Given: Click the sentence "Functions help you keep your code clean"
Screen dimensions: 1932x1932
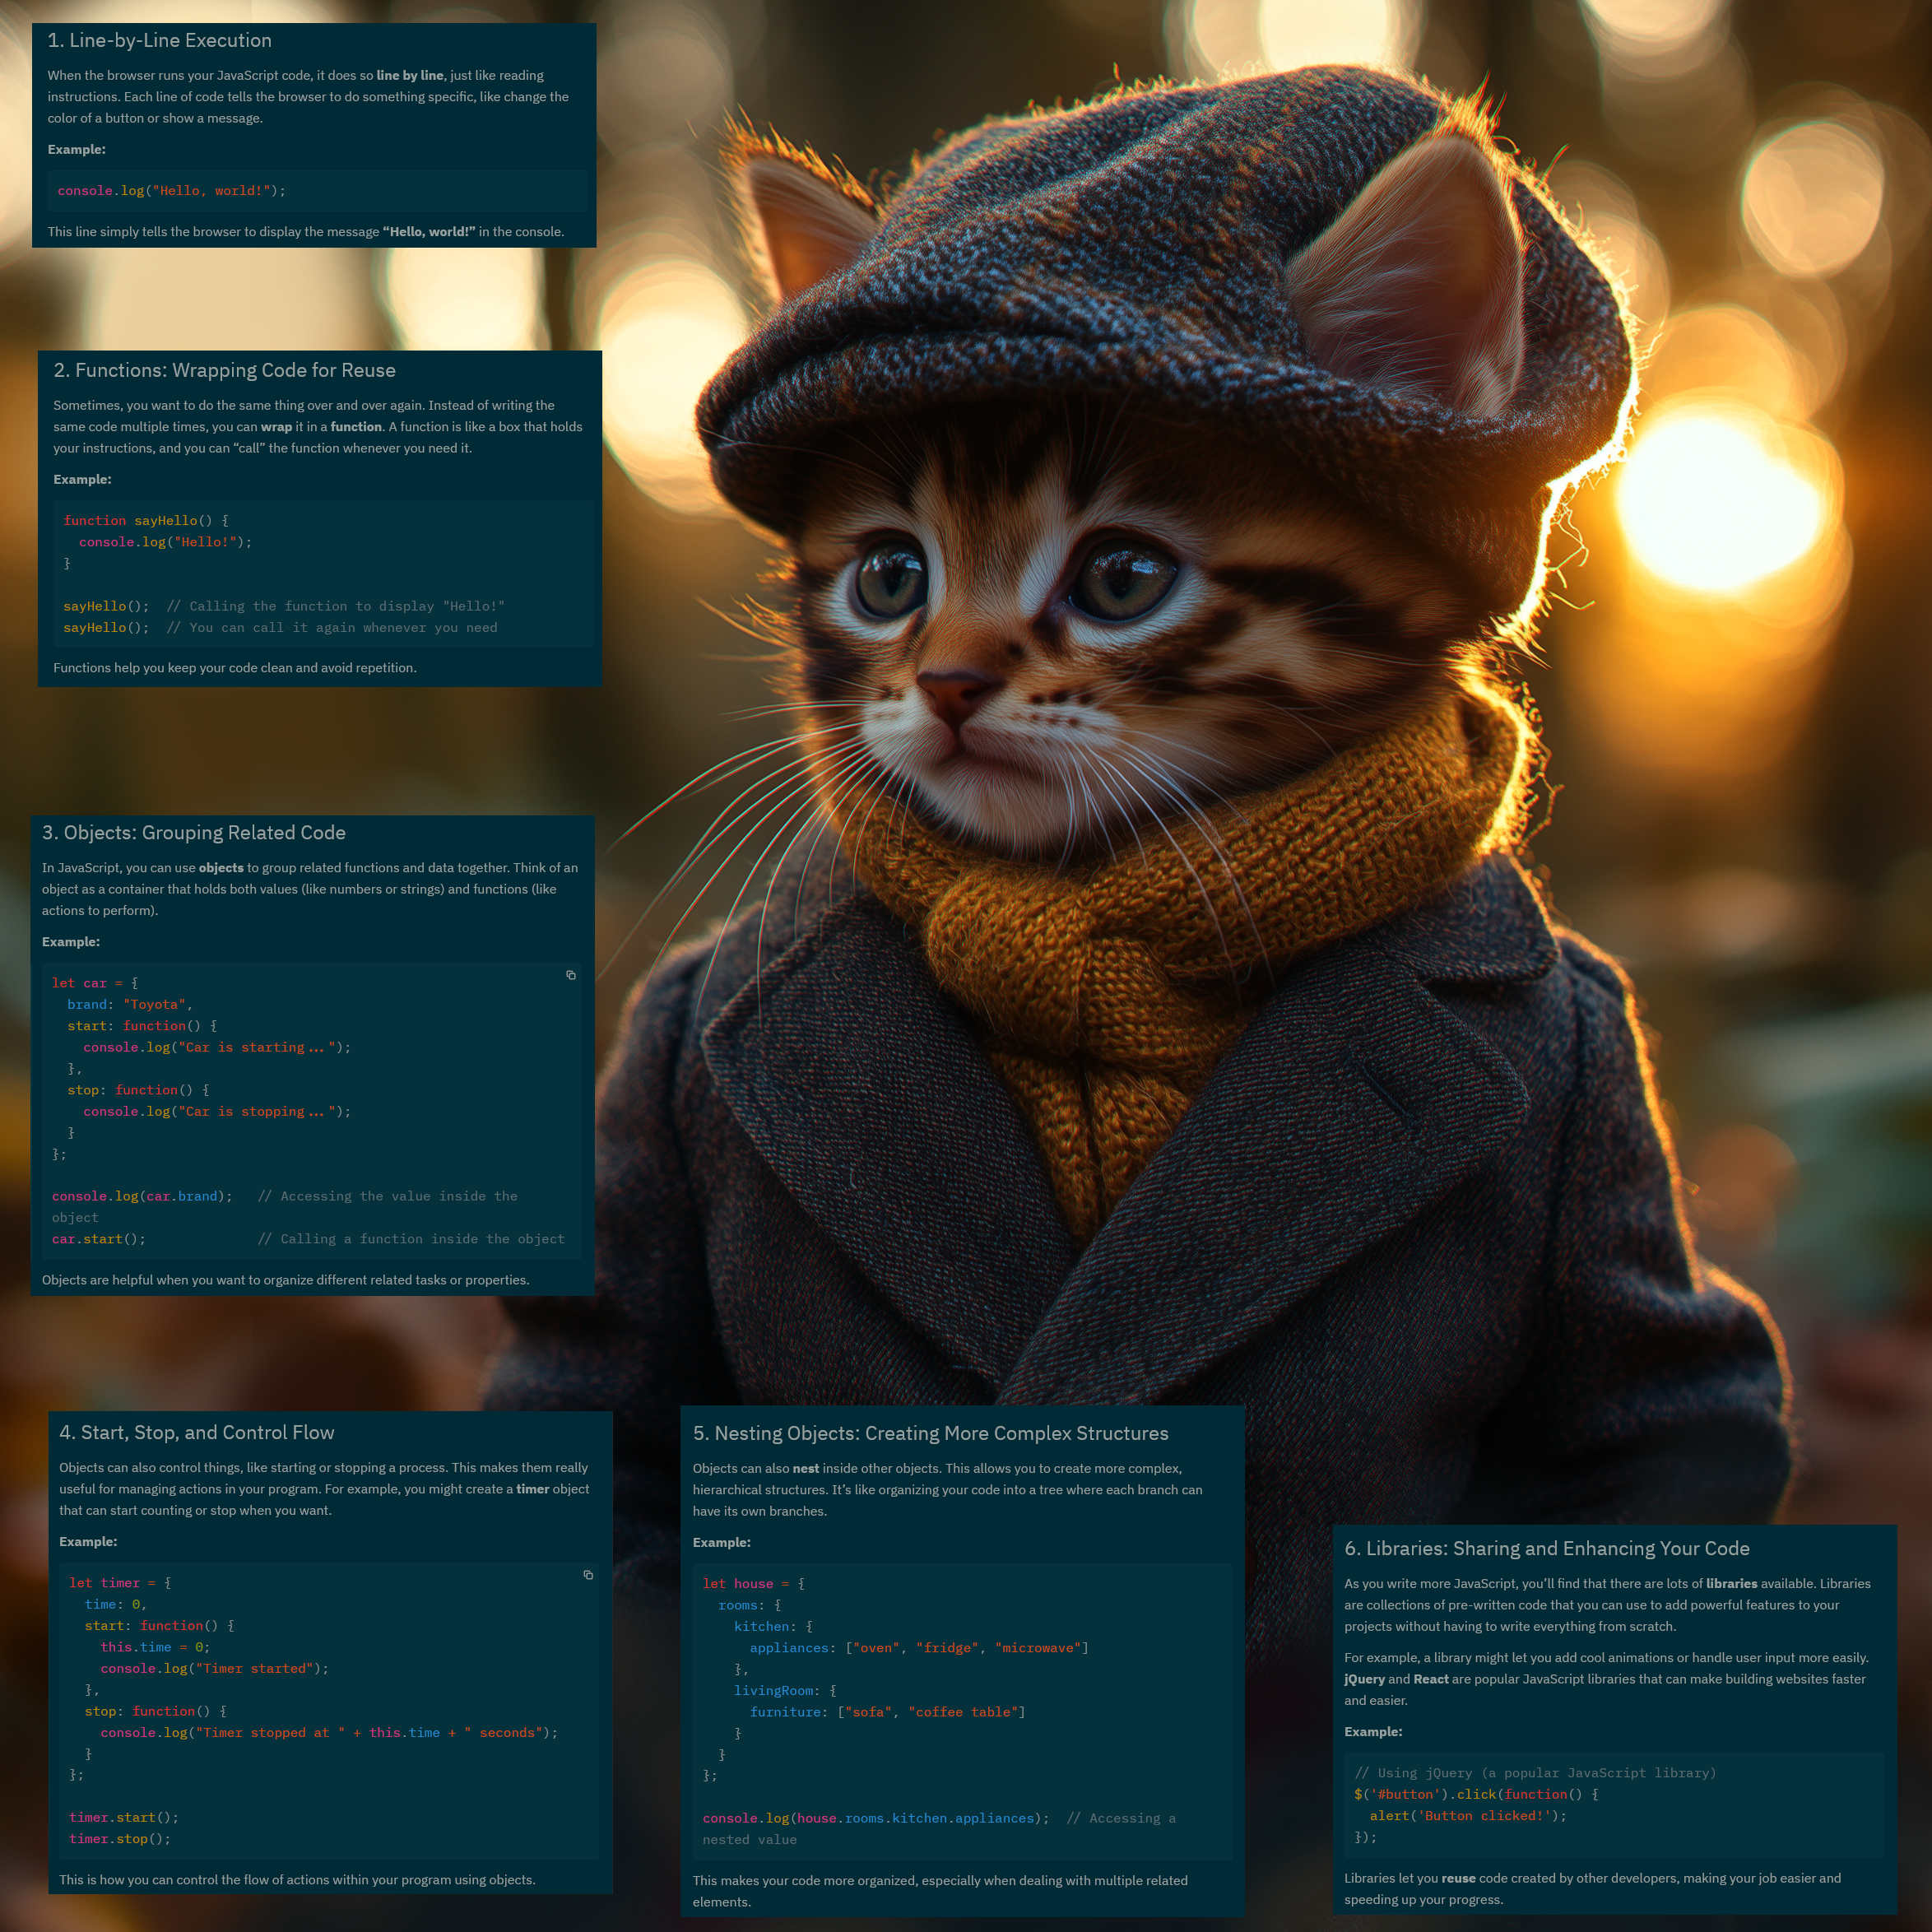Looking at the screenshot, I should pyautogui.click(x=235, y=668).
